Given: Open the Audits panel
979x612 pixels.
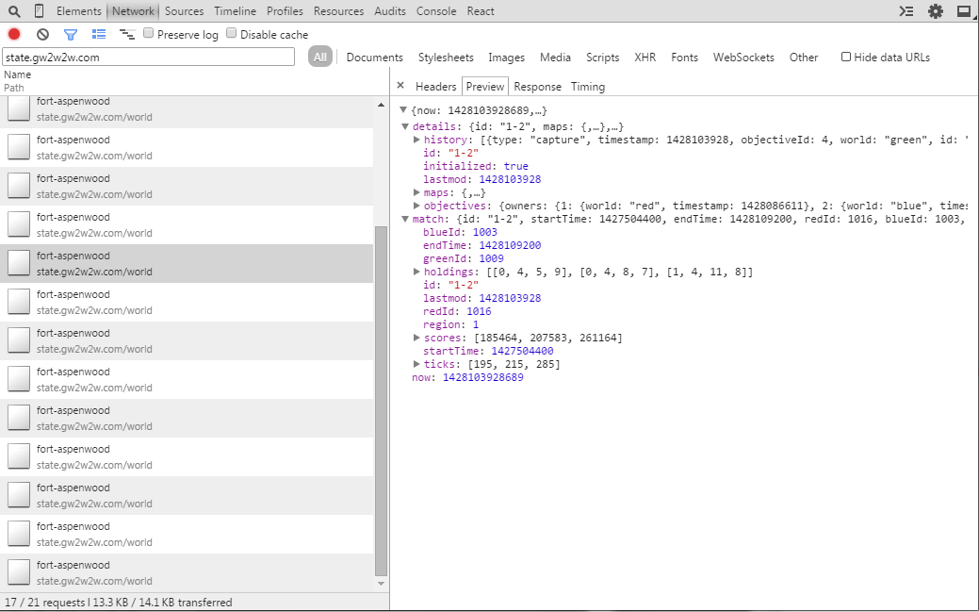Looking at the screenshot, I should (x=390, y=11).
